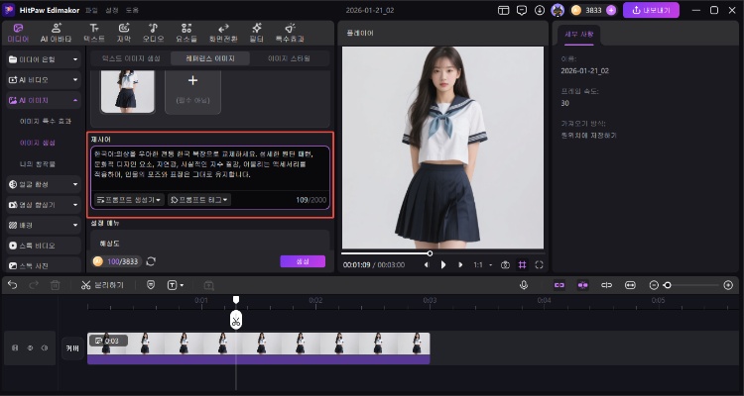Open the download center icon
Viewport: 744px width, 396px height.
tap(540, 11)
